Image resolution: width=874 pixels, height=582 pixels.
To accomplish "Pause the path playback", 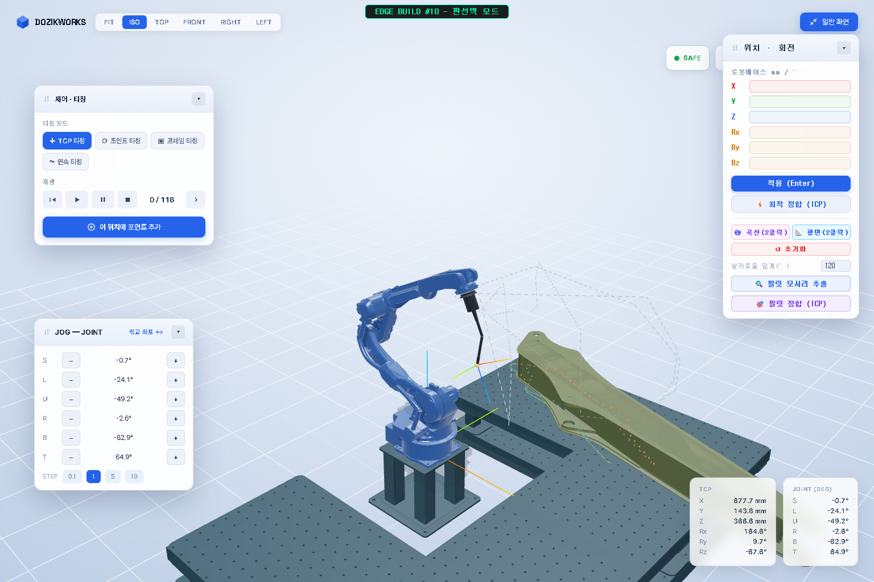I will [102, 199].
